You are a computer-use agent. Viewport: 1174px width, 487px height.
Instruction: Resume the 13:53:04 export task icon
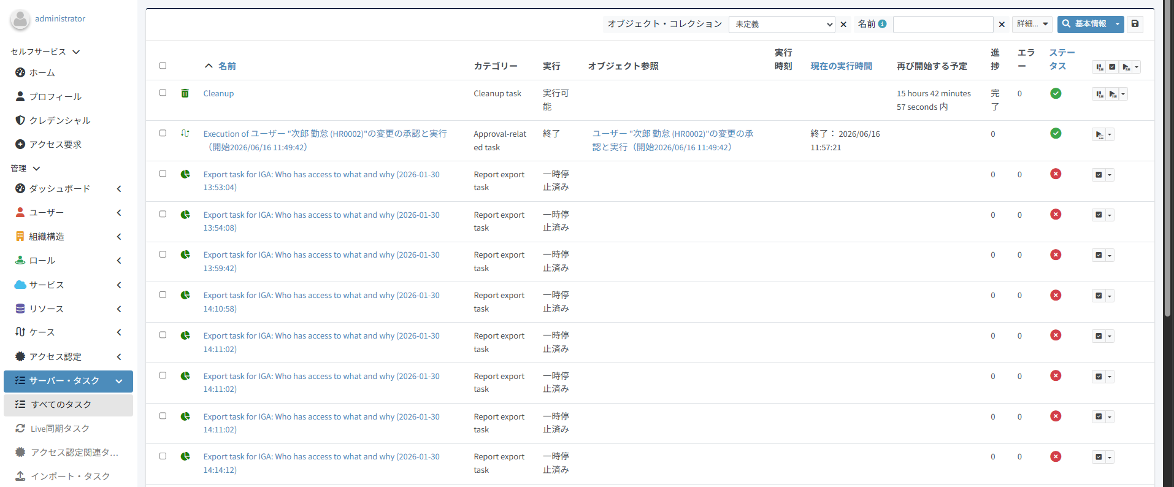(1099, 175)
